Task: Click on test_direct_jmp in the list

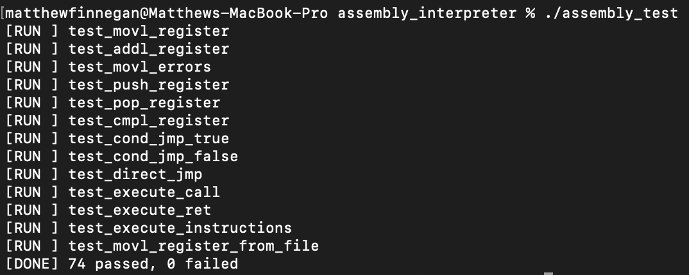Action: coord(135,174)
